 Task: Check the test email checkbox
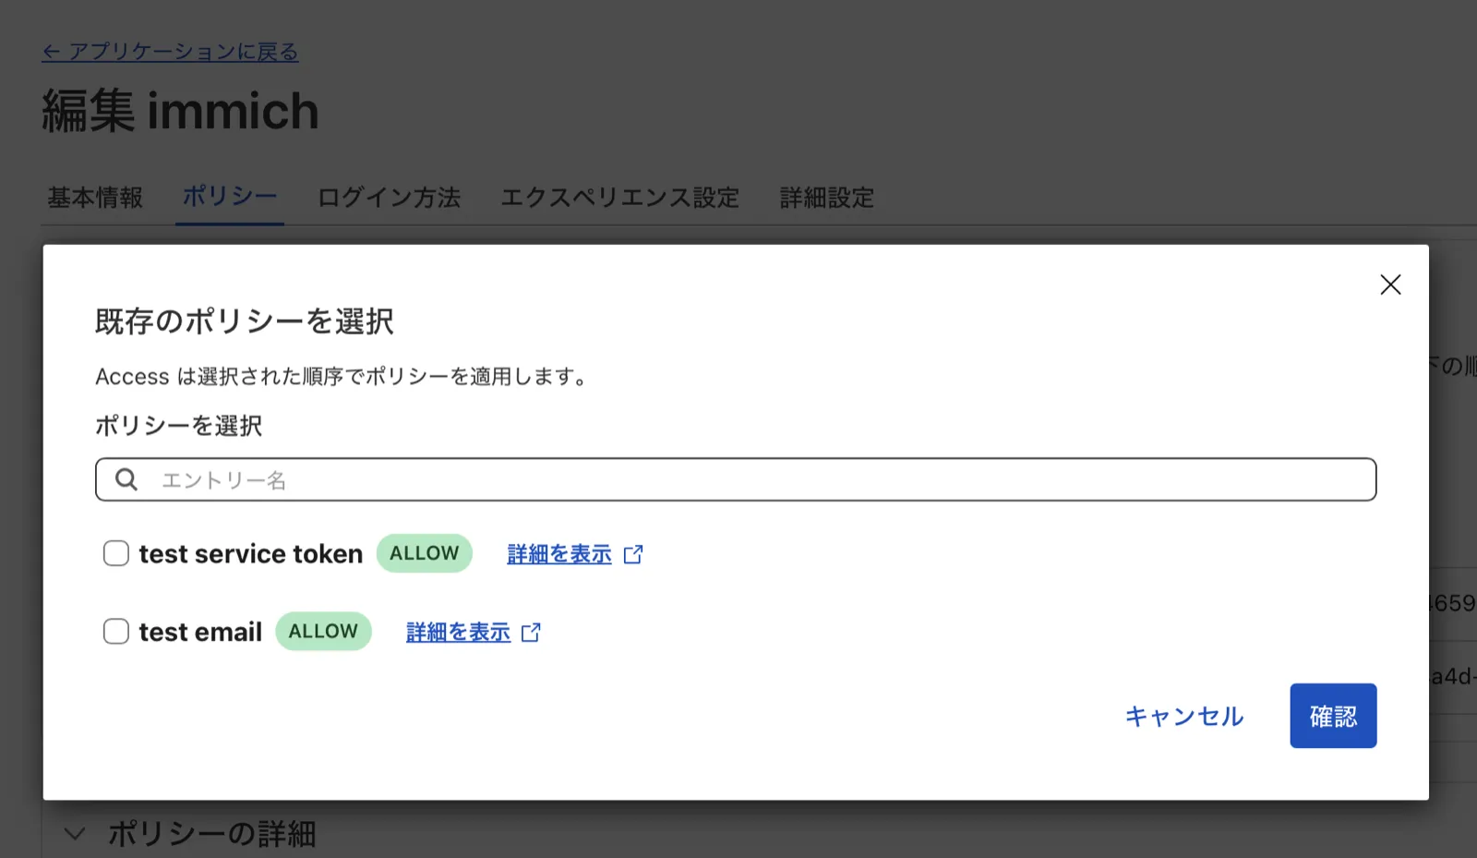[115, 631]
